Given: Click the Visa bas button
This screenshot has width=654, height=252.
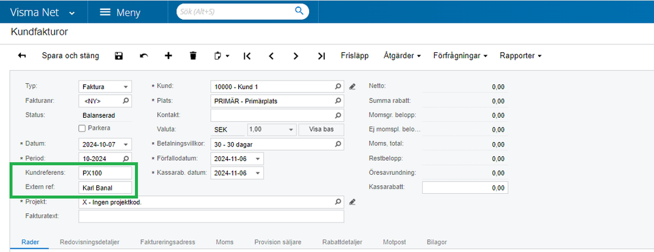Looking at the screenshot, I should coord(321,130).
